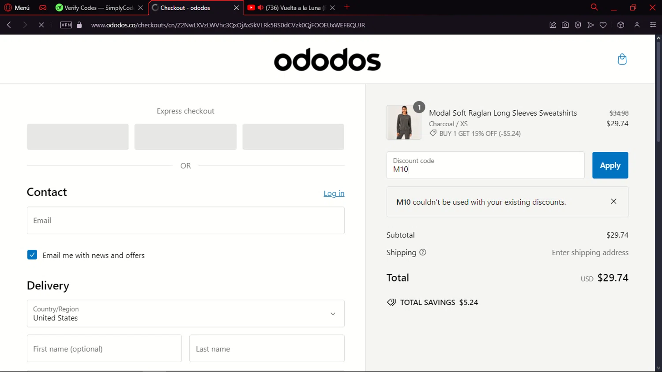662x372 pixels.
Task: Open a new tab with plus icon
Action: (347, 7)
